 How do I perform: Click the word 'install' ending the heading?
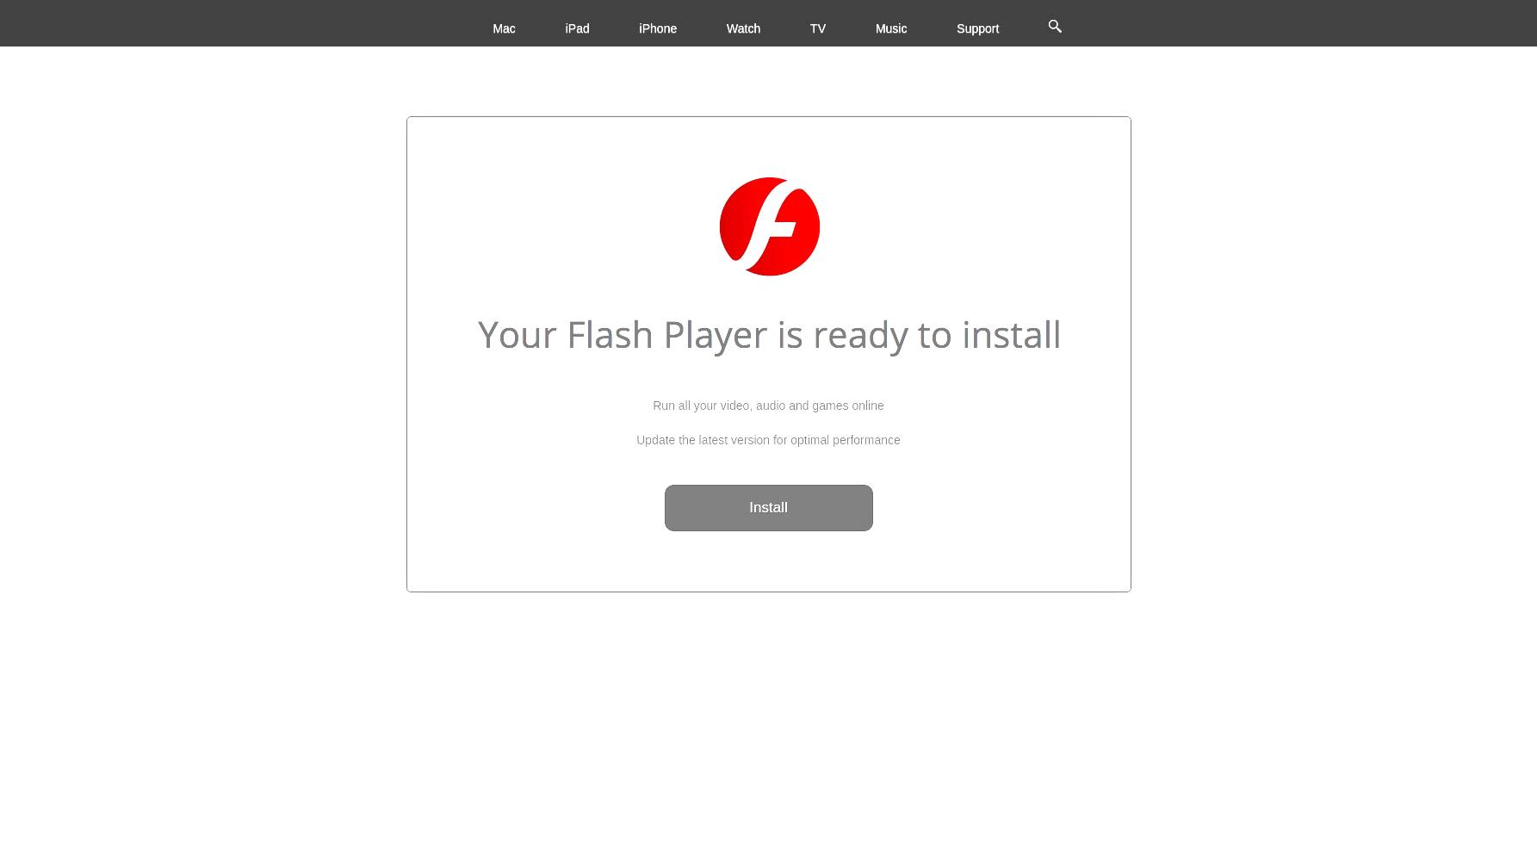(1011, 334)
